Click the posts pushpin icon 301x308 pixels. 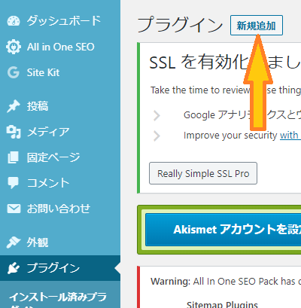14,106
